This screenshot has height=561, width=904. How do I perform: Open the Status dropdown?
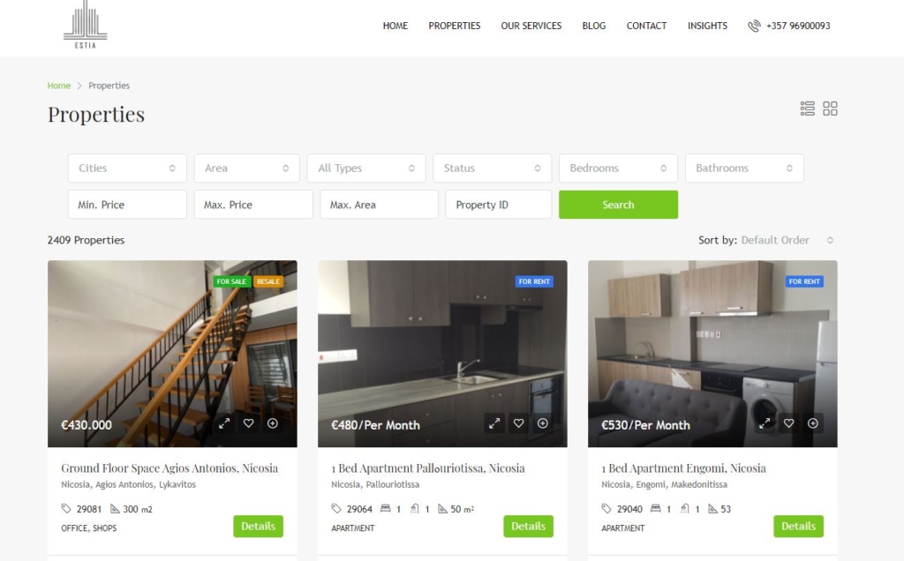pyautogui.click(x=493, y=168)
